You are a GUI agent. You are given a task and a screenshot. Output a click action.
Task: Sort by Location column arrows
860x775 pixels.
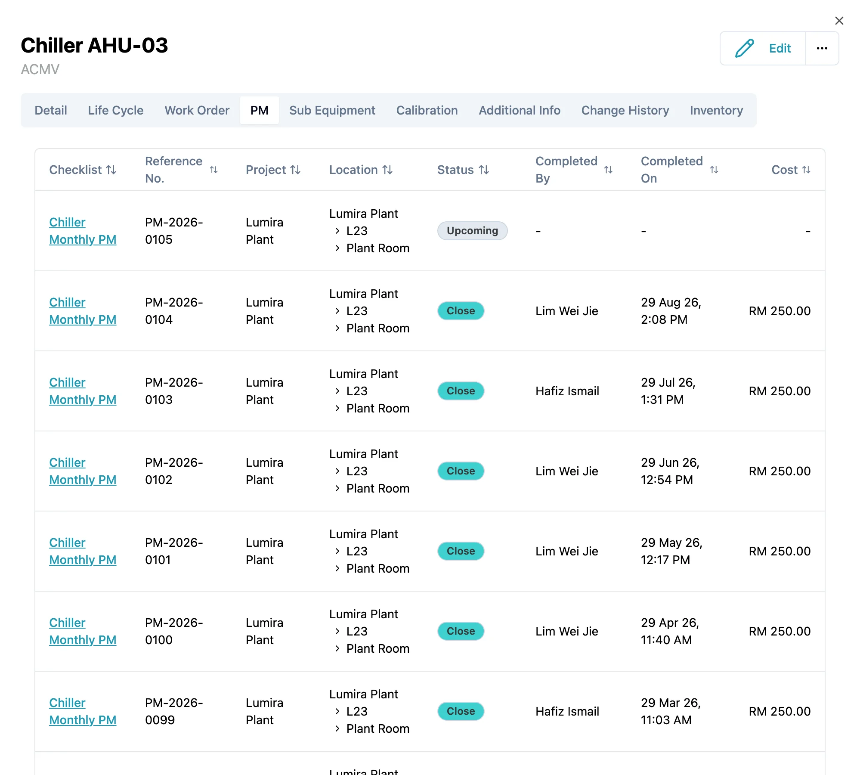click(x=387, y=170)
